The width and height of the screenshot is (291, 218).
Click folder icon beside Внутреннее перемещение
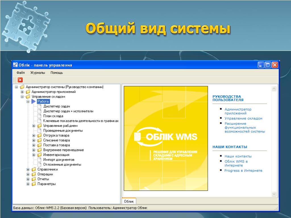coord(39,150)
